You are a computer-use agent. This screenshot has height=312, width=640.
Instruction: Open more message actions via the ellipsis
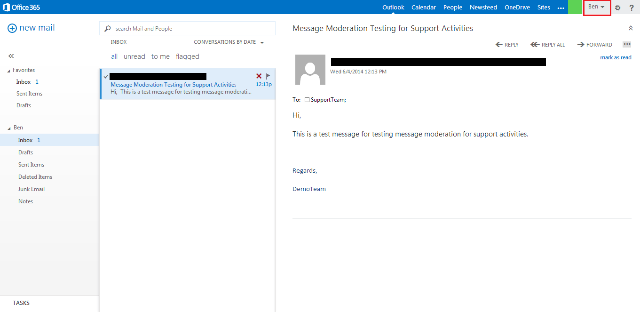pyautogui.click(x=627, y=44)
